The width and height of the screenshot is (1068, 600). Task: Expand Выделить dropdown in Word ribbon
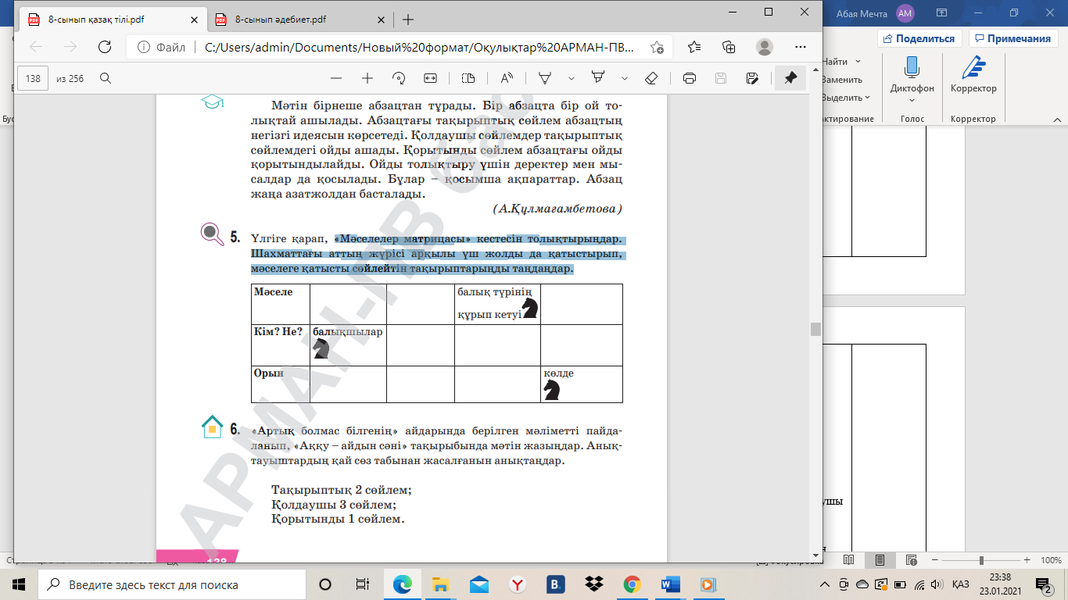[x=846, y=98]
